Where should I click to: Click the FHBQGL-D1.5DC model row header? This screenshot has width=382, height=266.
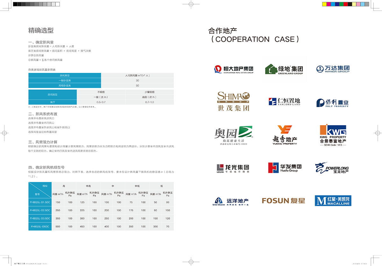tap(40, 202)
